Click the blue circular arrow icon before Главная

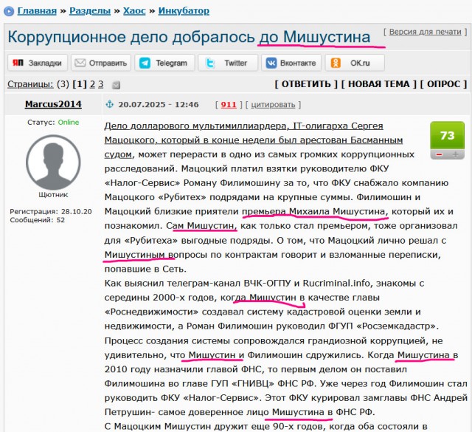9,12
